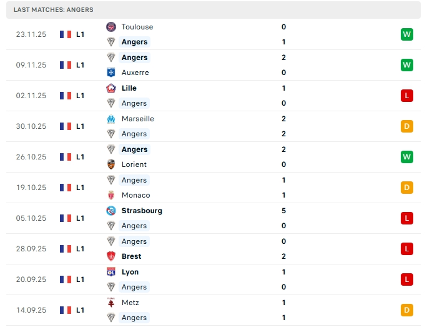Click the Marseille club crest icon
This screenshot has width=427, height=327.
111,119
